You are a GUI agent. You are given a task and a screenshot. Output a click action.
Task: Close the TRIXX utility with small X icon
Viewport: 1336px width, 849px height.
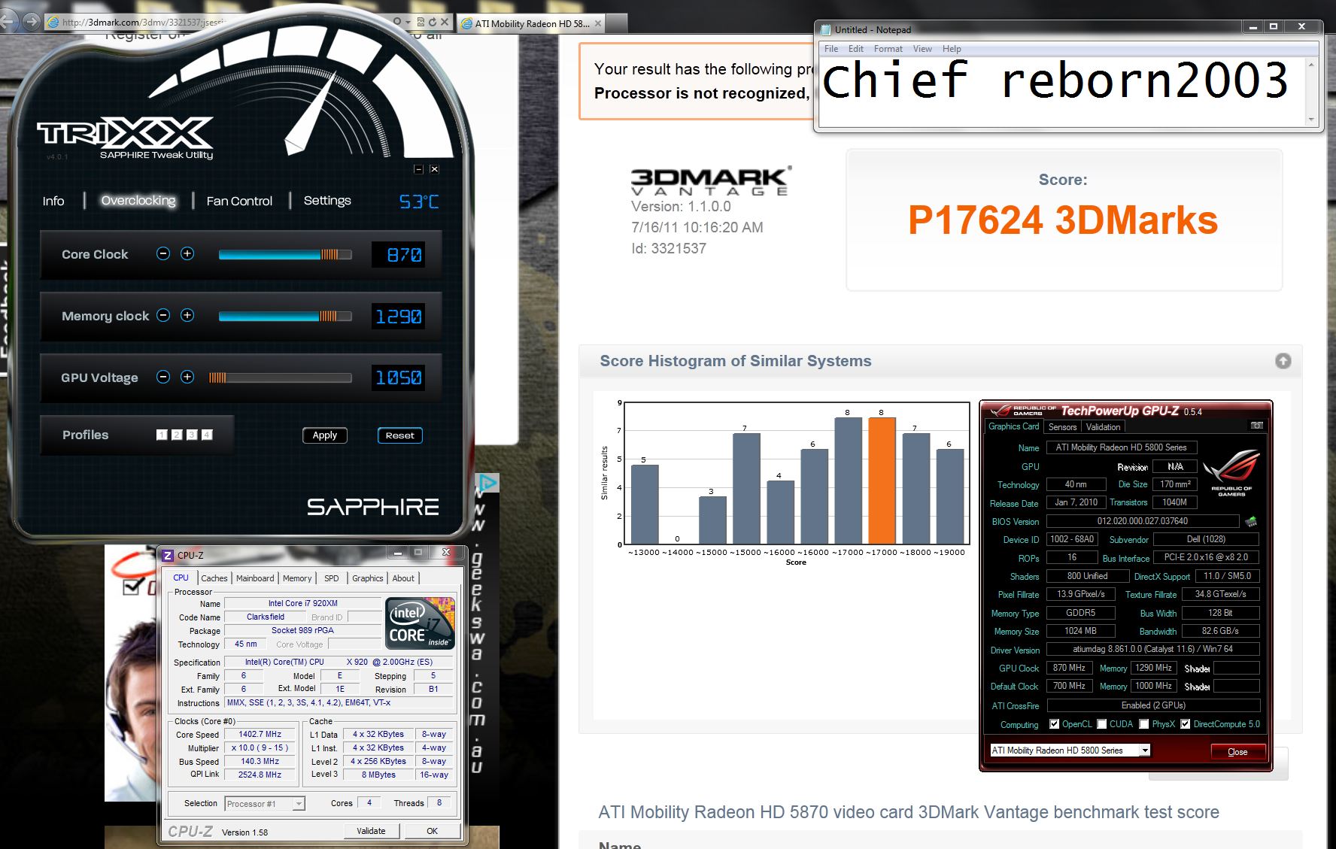(434, 169)
